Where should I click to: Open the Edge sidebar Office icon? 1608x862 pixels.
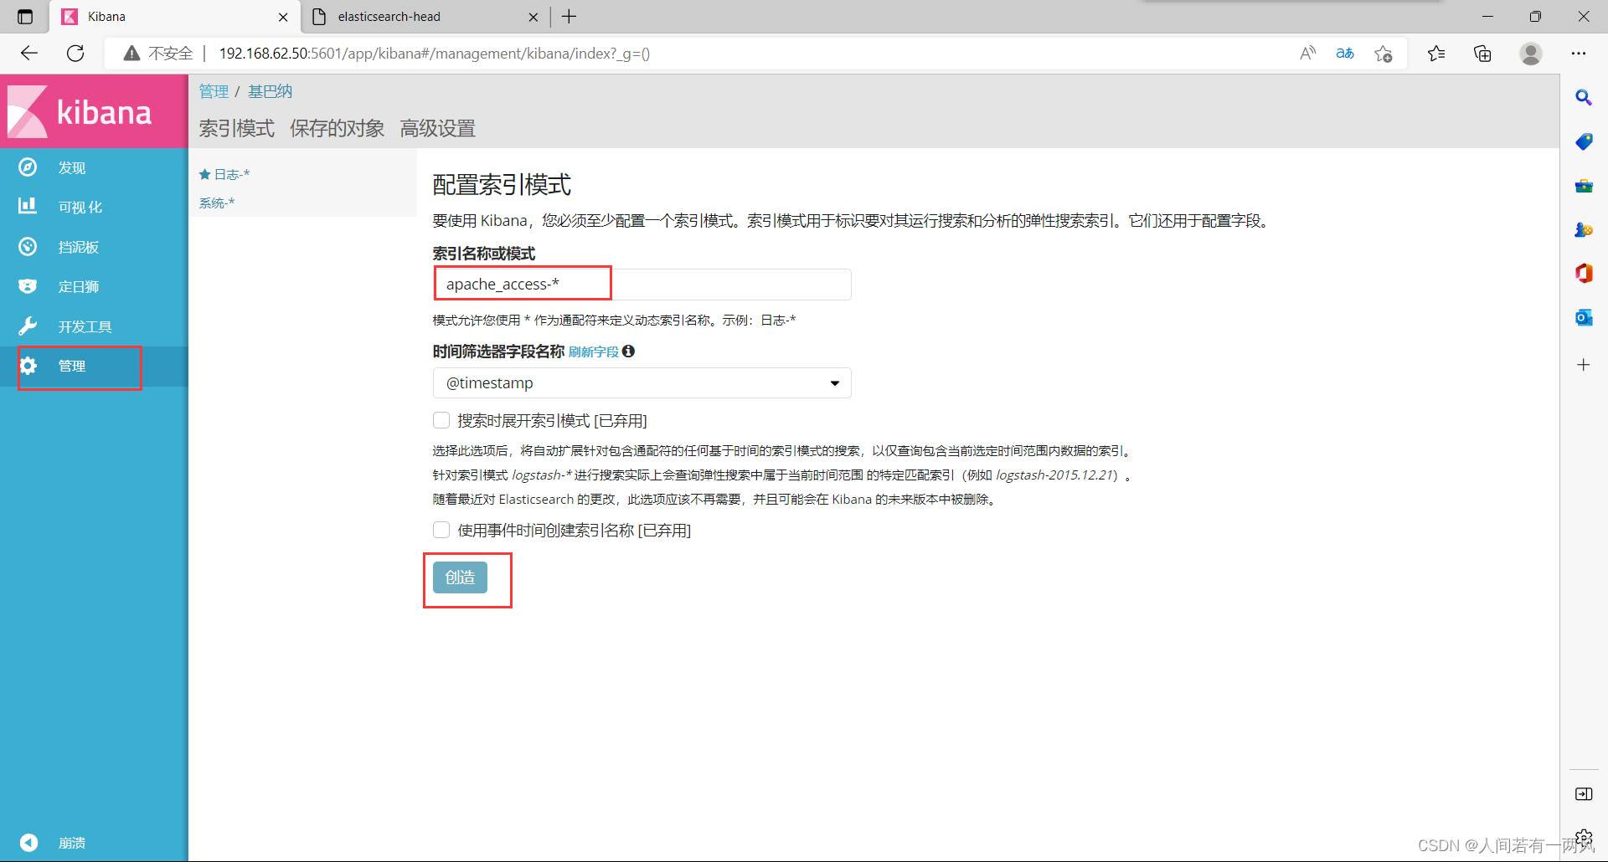coord(1584,273)
